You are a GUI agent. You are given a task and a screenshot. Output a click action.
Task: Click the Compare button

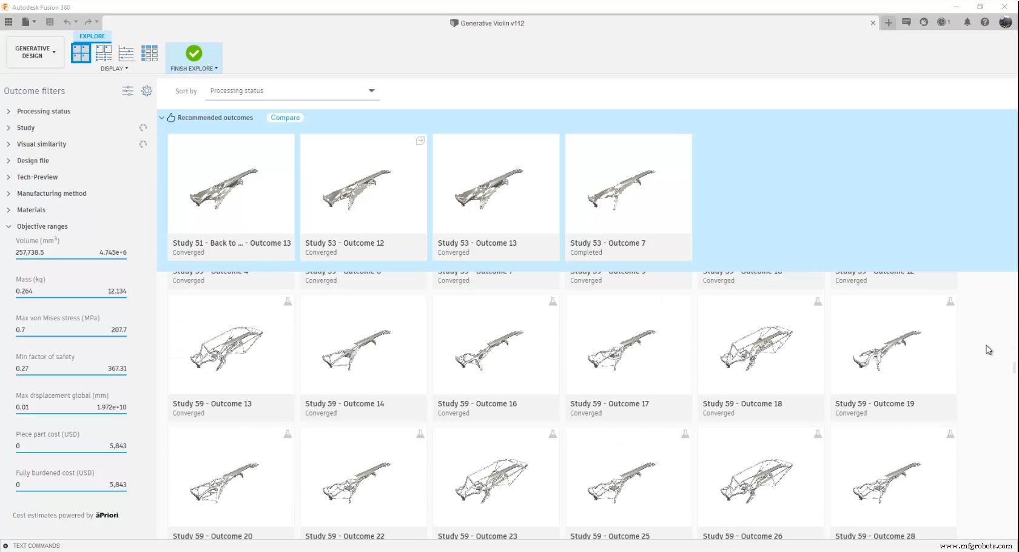click(284, 117)
